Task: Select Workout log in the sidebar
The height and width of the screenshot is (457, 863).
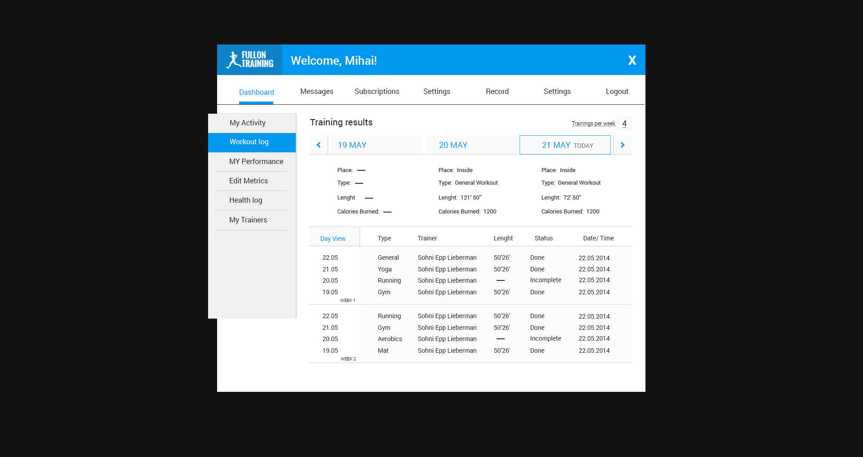Action: click(x=249, y=142)
